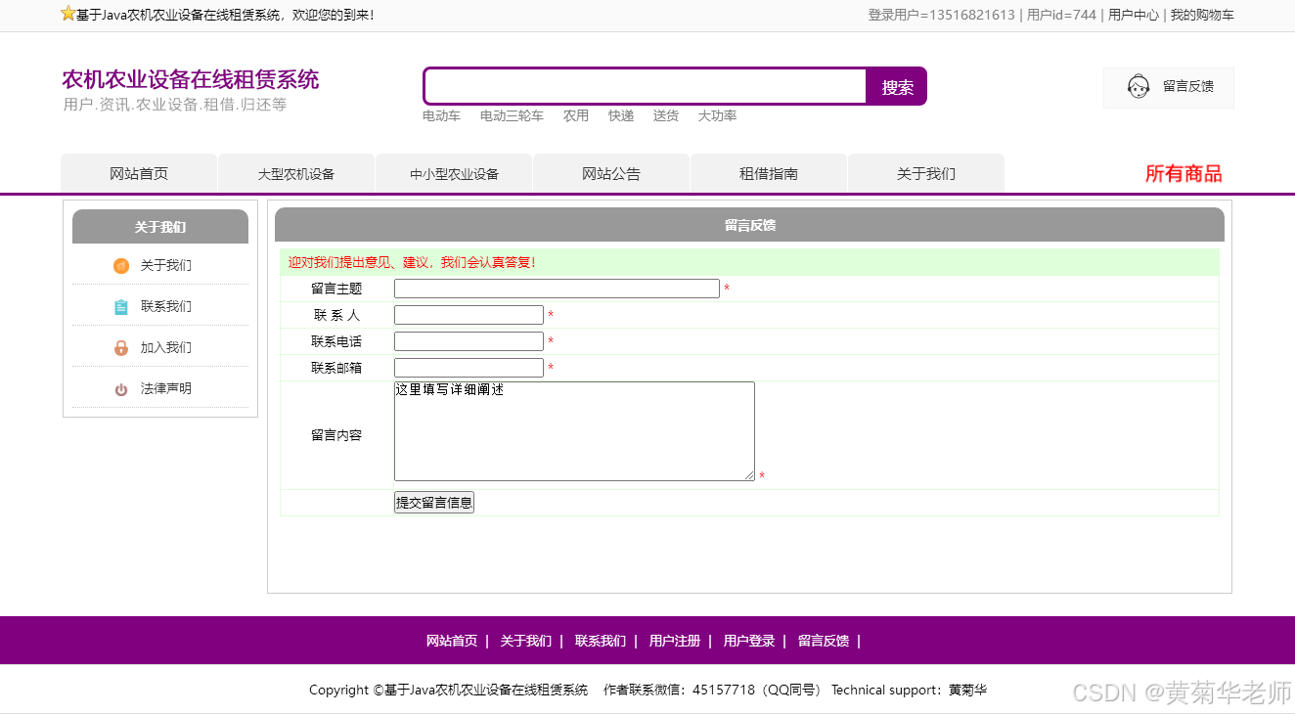Open 联系我们 in the purple footer
The image size is (1295, 714).
[601, 641]
